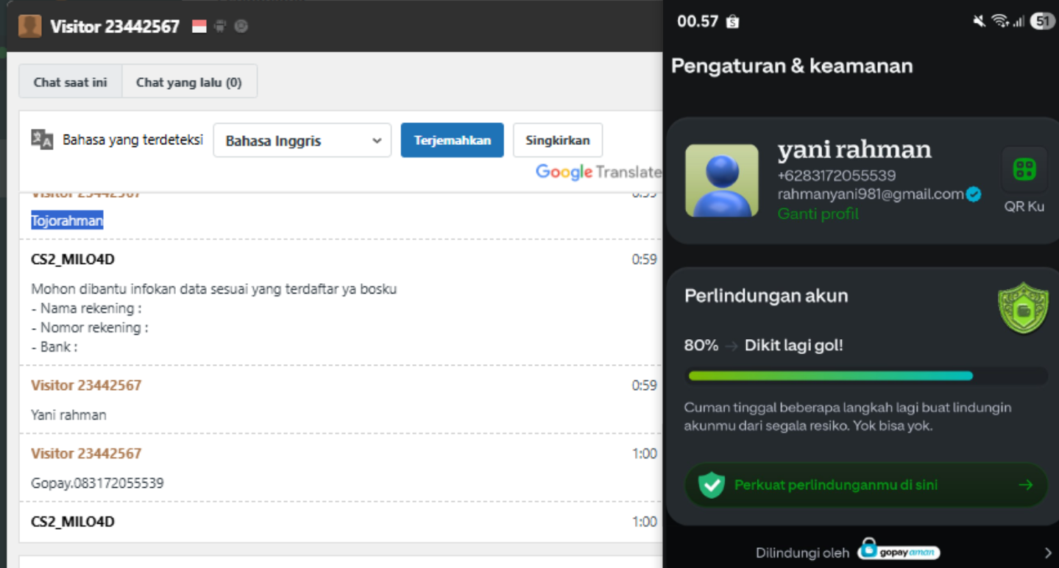Switch to Chat saat ini tab
This screenshot has height=568, width=1059.
[70, 82]
